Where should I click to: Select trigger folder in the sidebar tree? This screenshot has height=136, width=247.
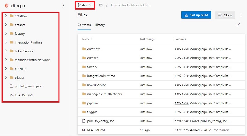[x=20, y=78]
